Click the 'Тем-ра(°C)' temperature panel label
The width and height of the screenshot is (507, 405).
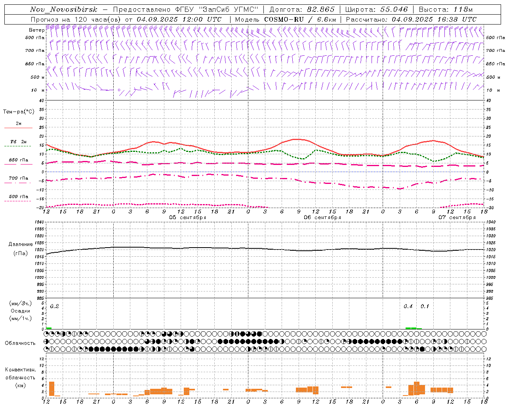click(19, 112)
